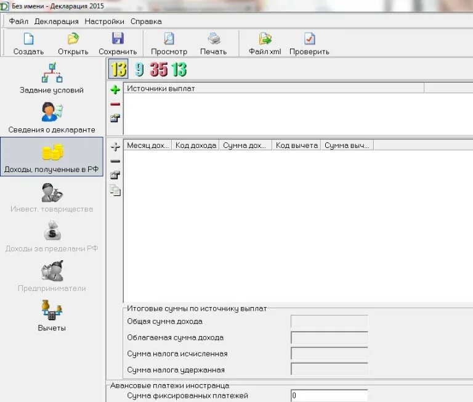The width and height of the screenshot is (473, 402).
Task: Edit the selected income row
Action: [115, 175]
